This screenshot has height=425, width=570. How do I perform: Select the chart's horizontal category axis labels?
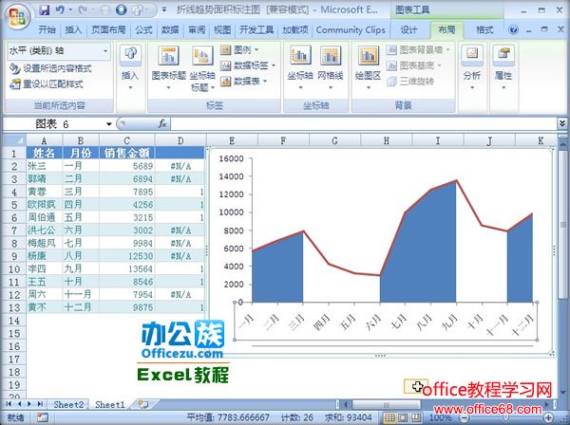click(x=386, y=323)
